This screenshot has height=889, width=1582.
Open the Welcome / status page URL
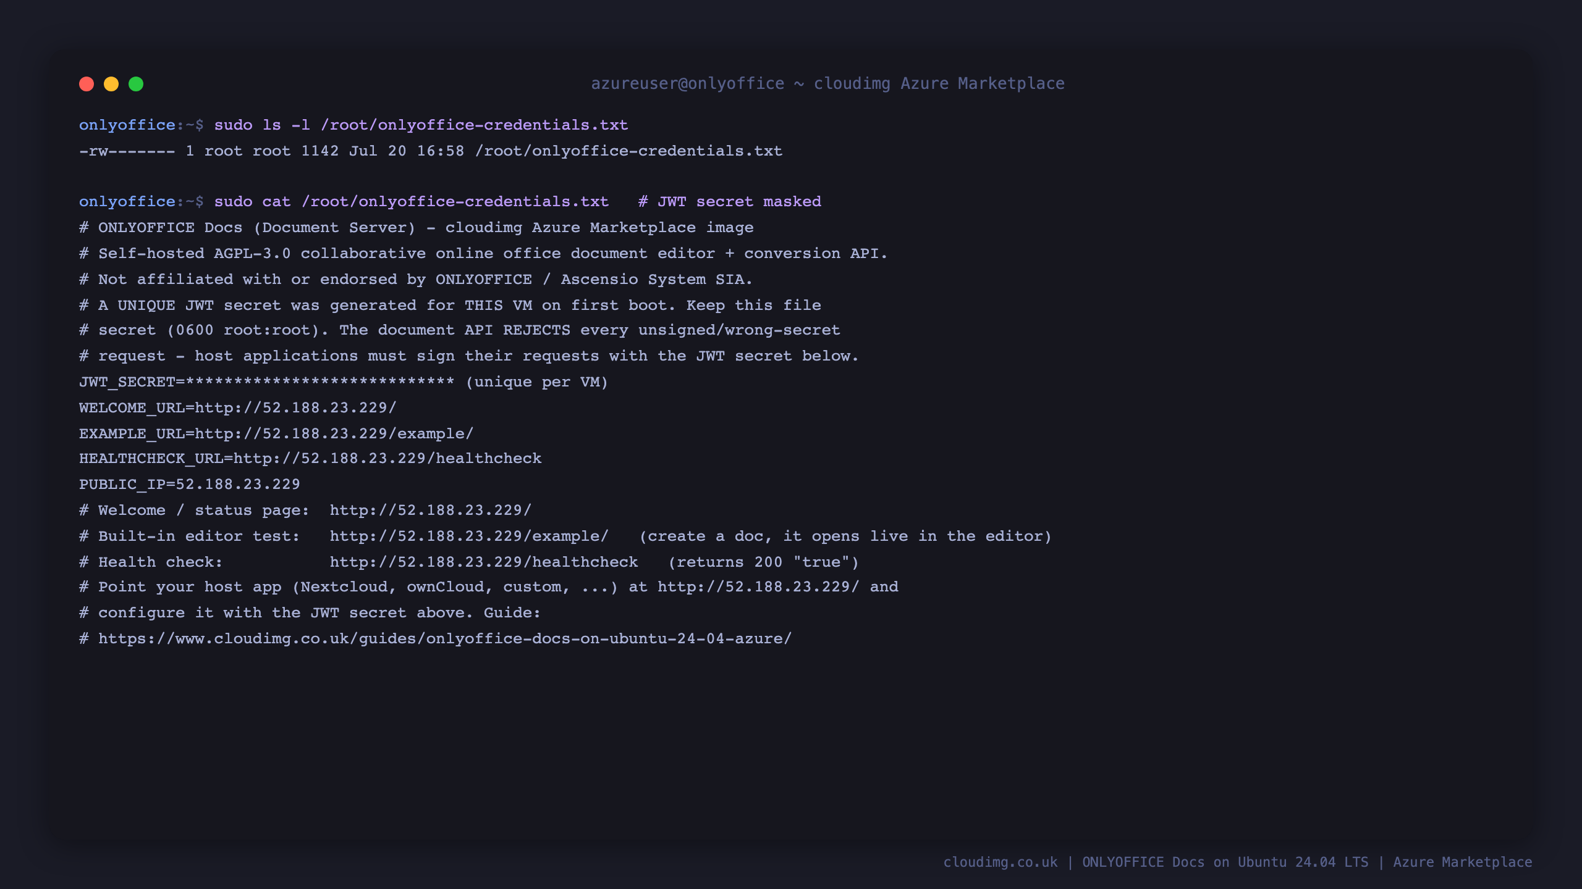coord(430,511)
